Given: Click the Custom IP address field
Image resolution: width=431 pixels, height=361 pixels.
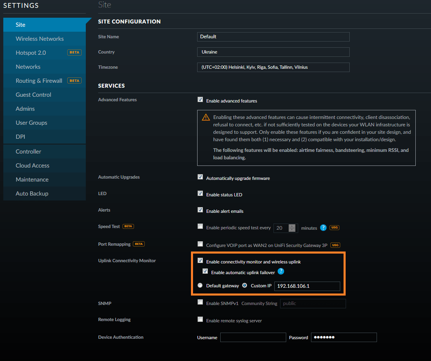Looking at the screenshot, I should (x=307, y=286).
